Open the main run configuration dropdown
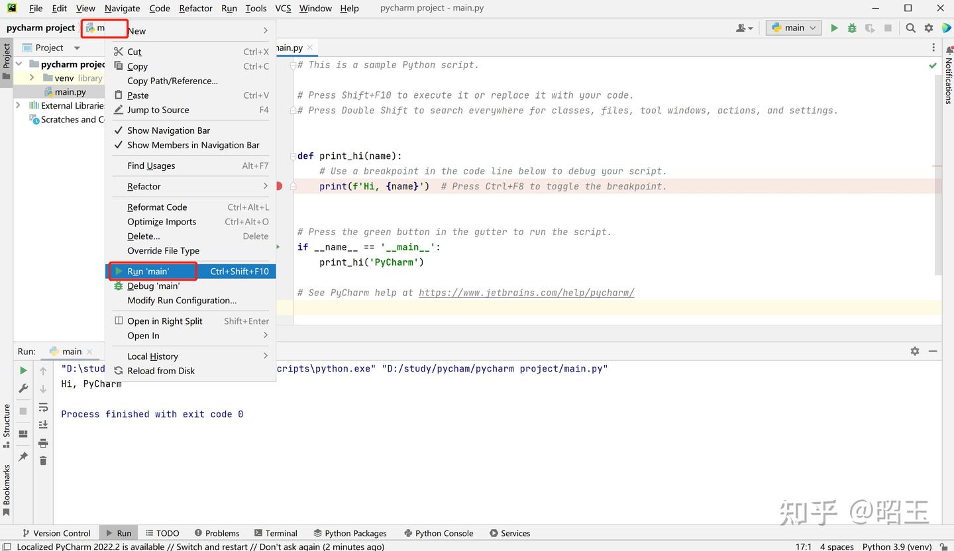Screen dimensions: 954x551 [794, 28]
